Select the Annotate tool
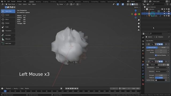 point(8,35)
